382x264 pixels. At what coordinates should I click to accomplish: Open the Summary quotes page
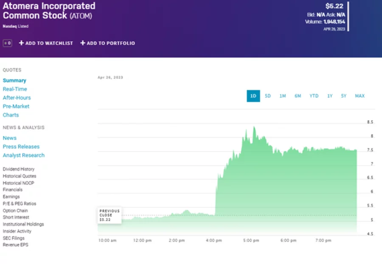tap(14, 80)
